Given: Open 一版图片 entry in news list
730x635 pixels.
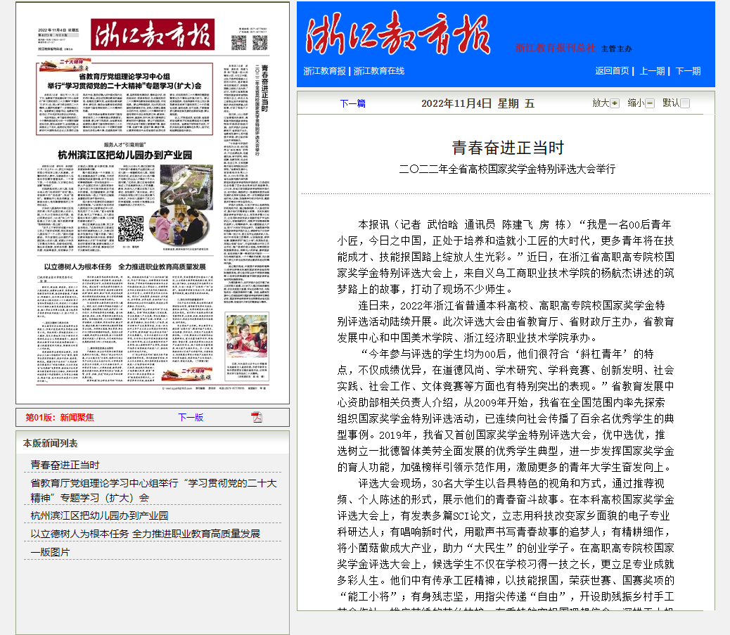Looking at the screenshot, I should (x=50, y=552).
